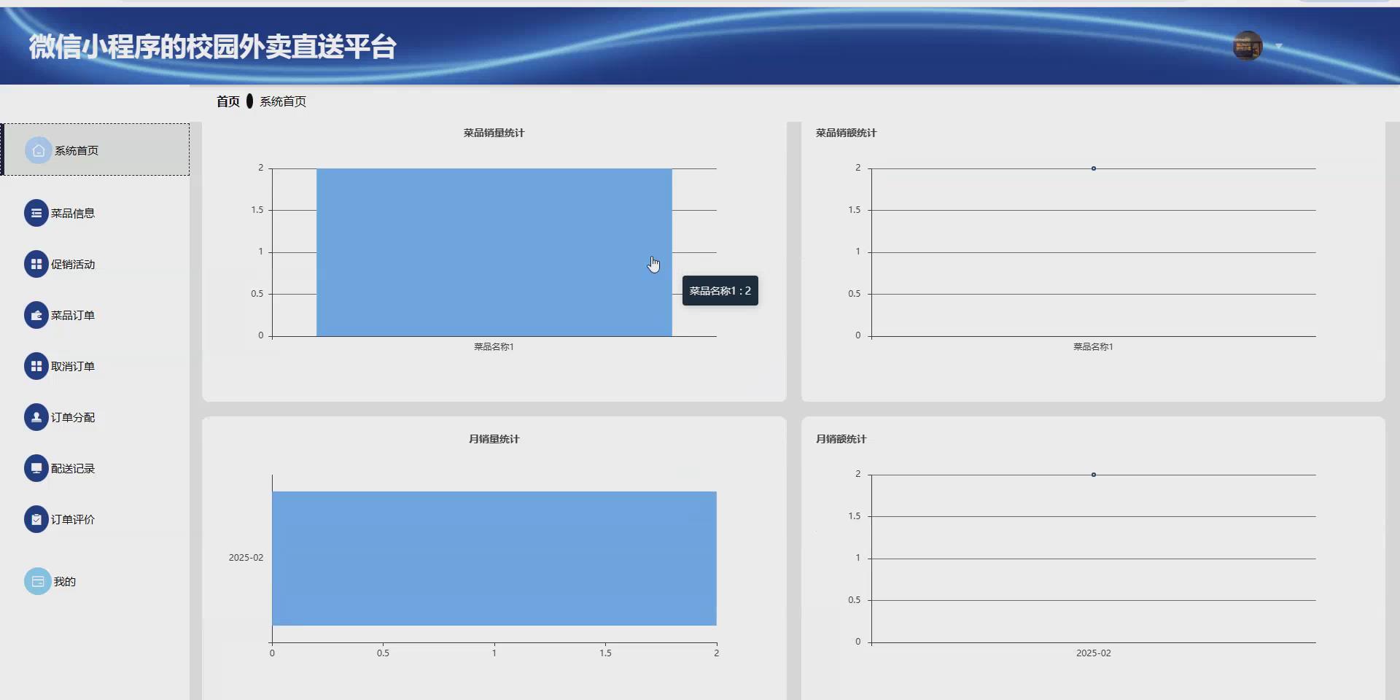
Task: Click the grid icon beside 促销活动
Action: pos(36,264)
